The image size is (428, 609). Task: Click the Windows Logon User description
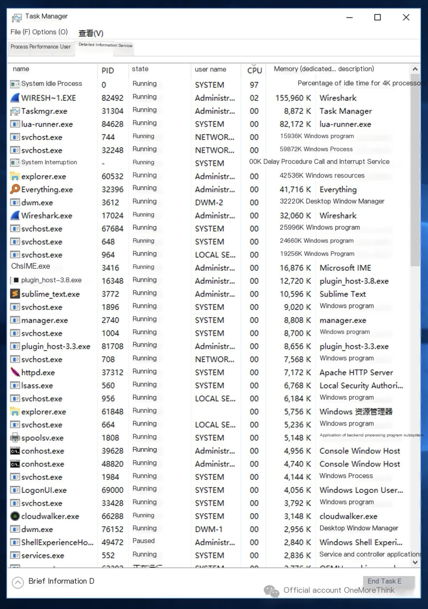[x=361, y=490]
